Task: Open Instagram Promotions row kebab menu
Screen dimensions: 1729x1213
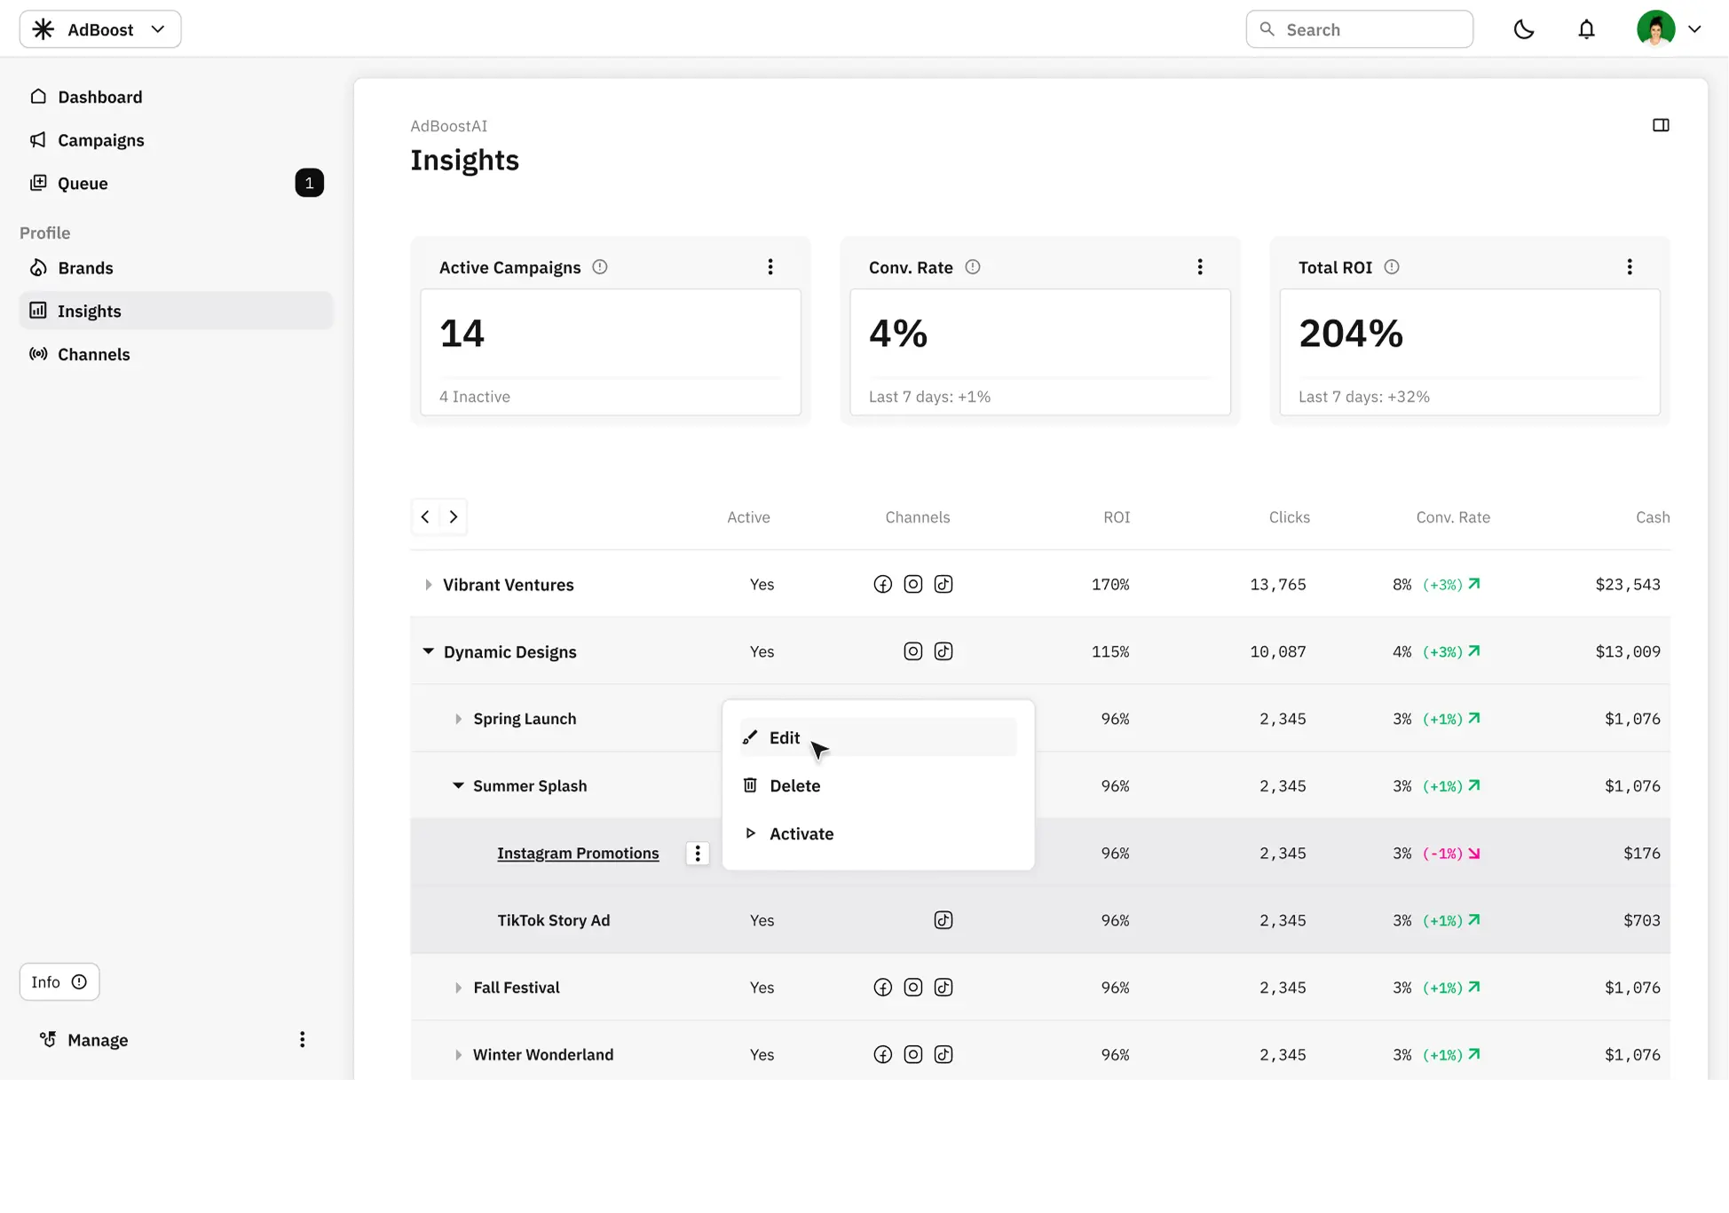Action: pos(698,853)
